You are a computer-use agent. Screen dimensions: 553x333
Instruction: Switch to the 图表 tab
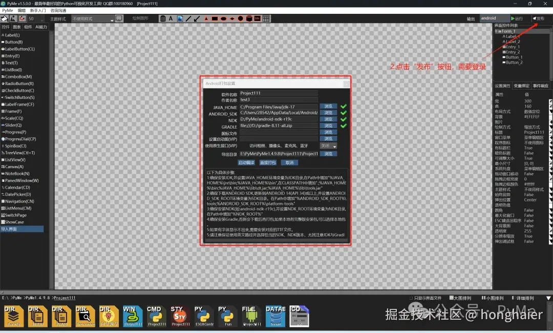tap(16, 27)
